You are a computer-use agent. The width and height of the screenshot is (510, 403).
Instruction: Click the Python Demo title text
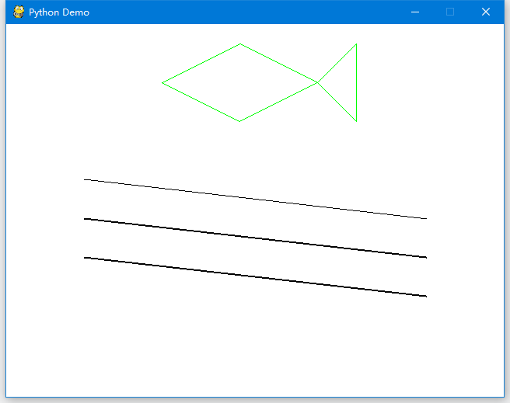[59, 12]
